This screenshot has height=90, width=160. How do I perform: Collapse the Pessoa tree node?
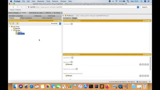point(12,30)
